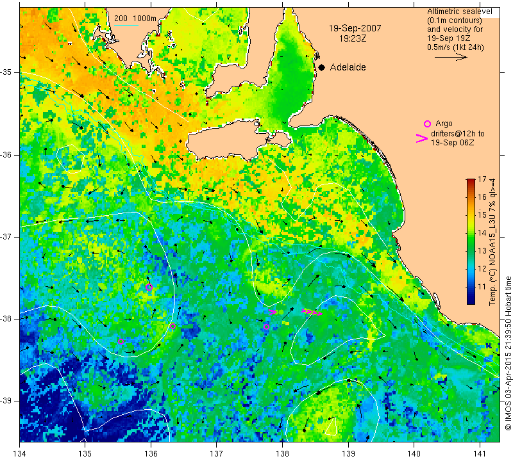The width and height of the screenshot is (513, 461).
Task: Select the '19:23Z' time text
Action: click(353, 38)
